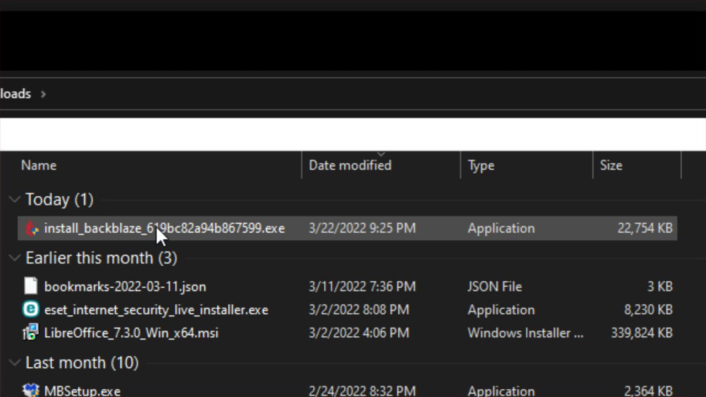Screen dimensions: 706x397
Task: Select eset_internet_security_live_installer.exe
Action: [156, 309]
